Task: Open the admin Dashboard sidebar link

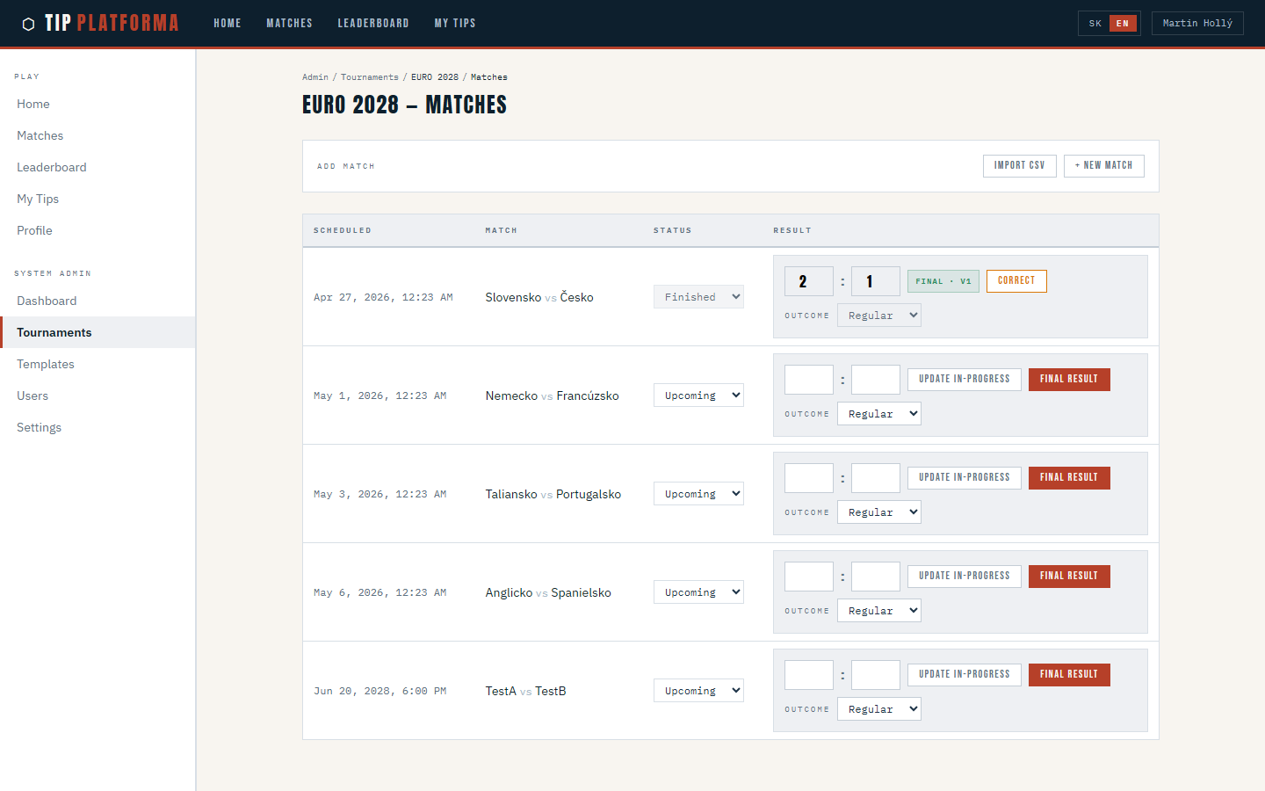Action: click(x=47, y=301)
